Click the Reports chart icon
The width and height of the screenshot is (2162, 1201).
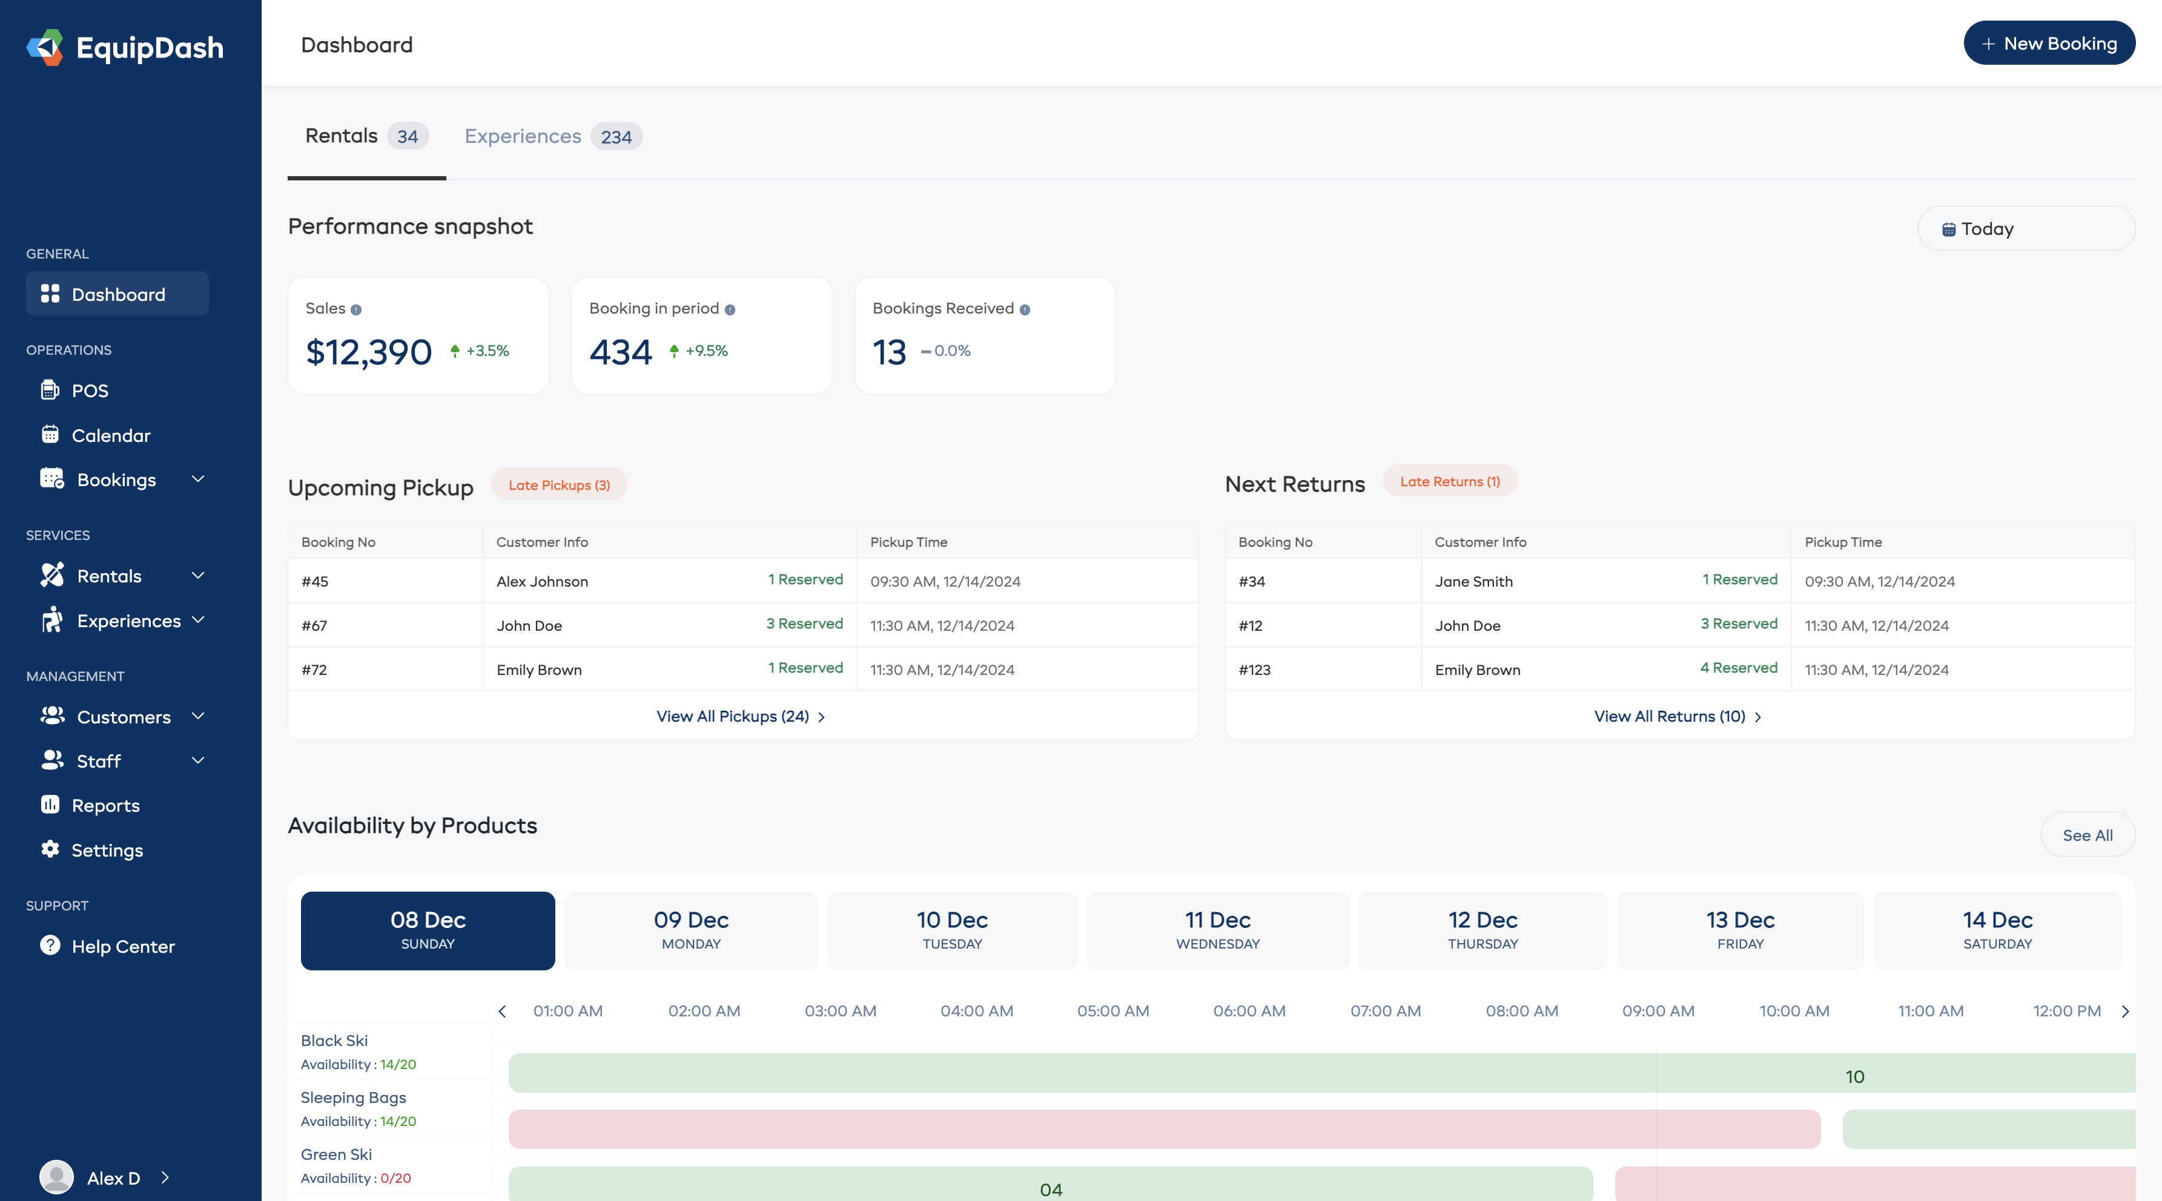pos(50,805)
